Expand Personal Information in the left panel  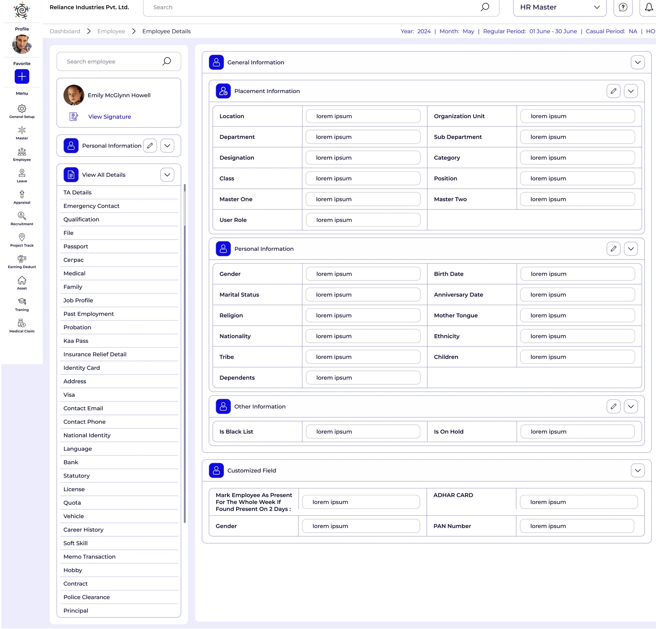pos(167,146)
